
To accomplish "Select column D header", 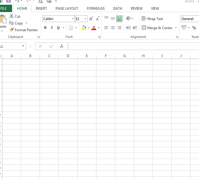I will [x=68, y=56].
